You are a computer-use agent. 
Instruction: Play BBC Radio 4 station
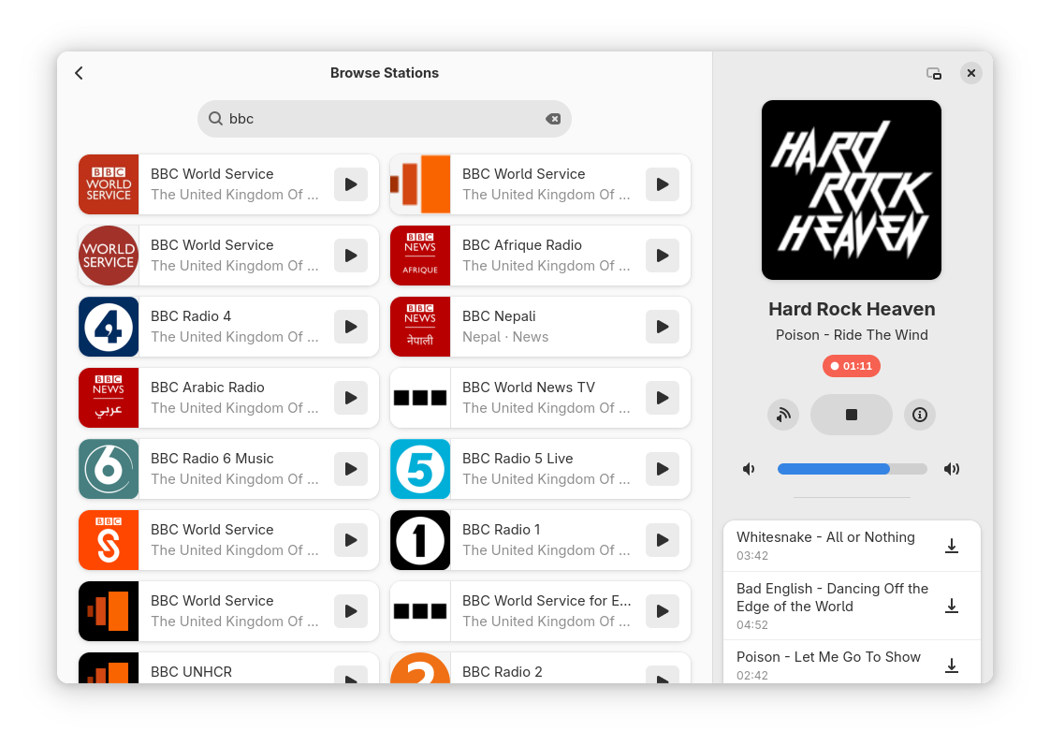pos(350,327)
